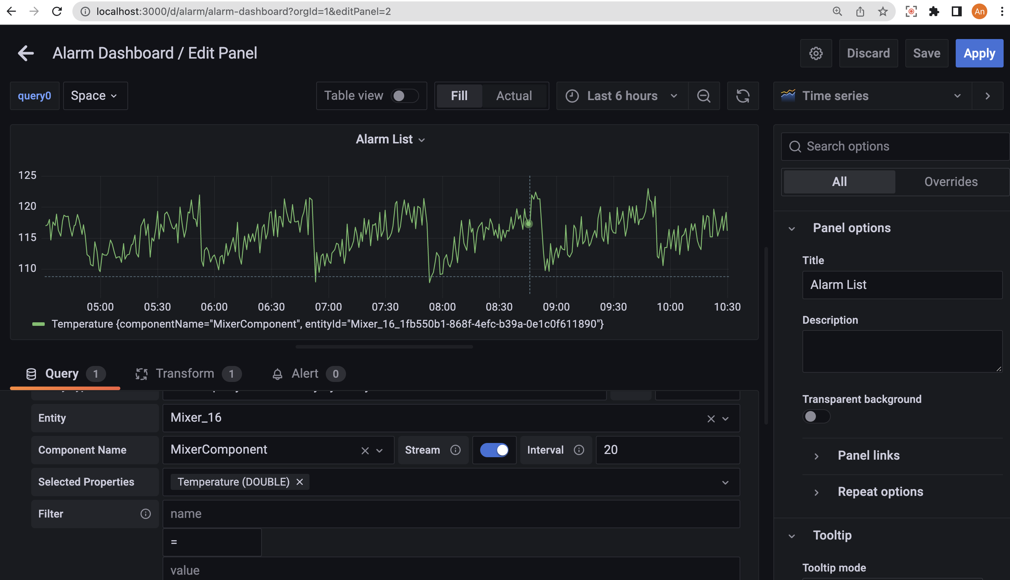The image size is (1010, 580).
Task: Click the Title input containing Alarm List
Action: pyautogui.click(x=902, y=284)
